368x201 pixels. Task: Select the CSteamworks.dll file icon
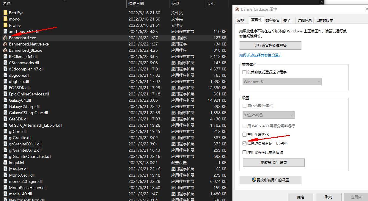tap(5, 63)
